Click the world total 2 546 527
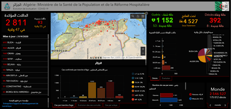This screenshot has width=231, height=109. [x=218, y=94]
